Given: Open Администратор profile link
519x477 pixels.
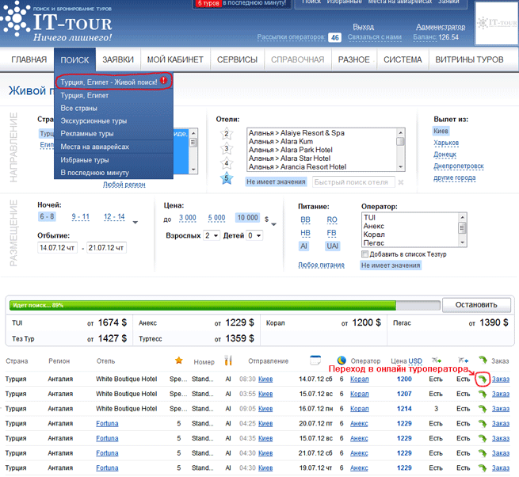Looking at the screenshot, I should click(x=441, y=27).
